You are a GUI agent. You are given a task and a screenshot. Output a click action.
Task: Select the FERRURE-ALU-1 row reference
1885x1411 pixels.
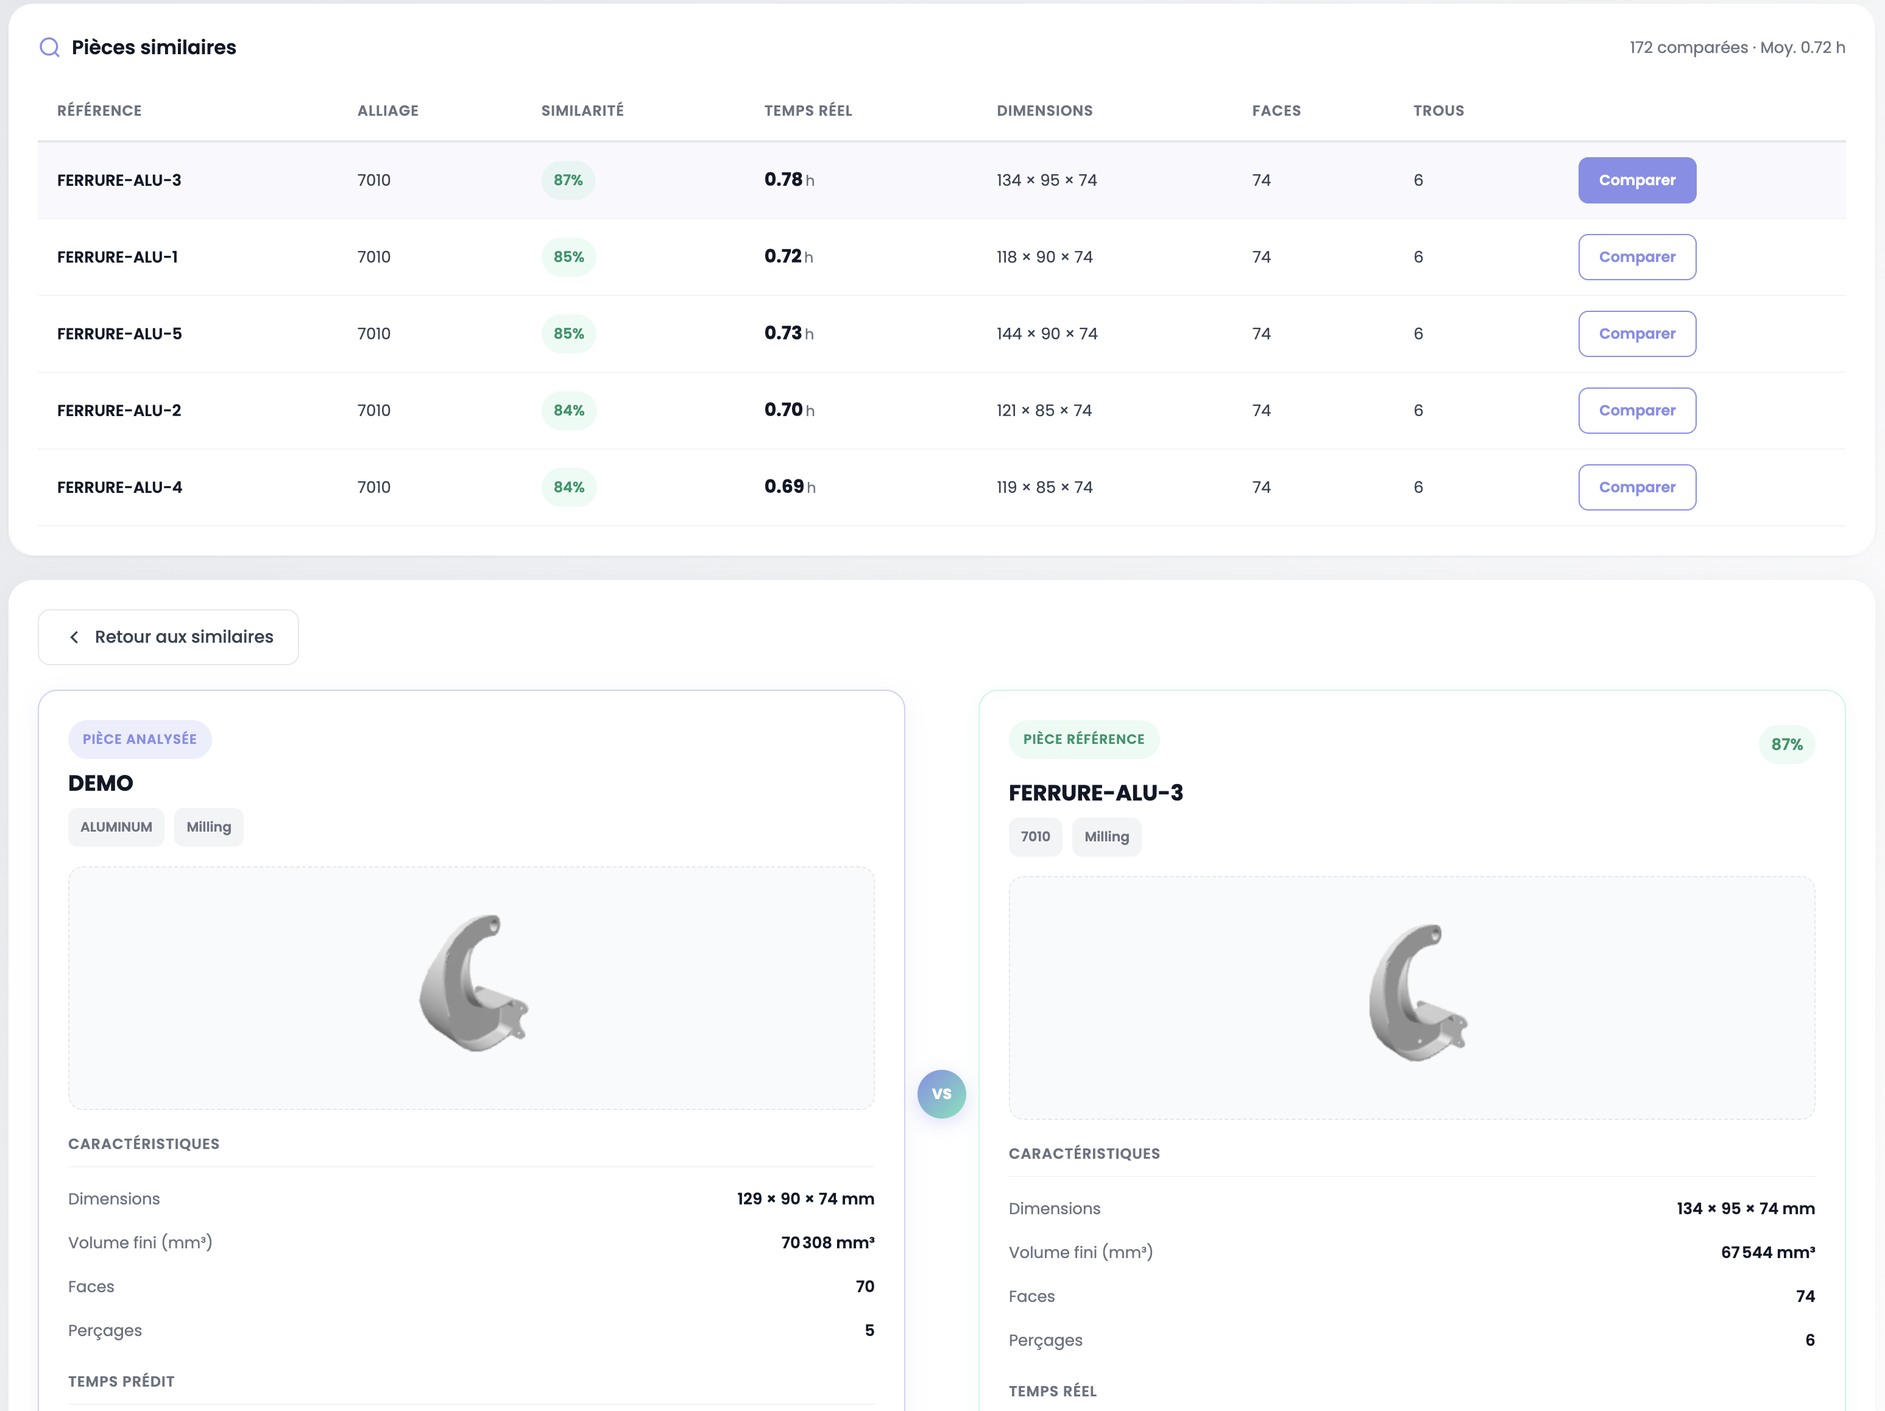tap(118, 257)
